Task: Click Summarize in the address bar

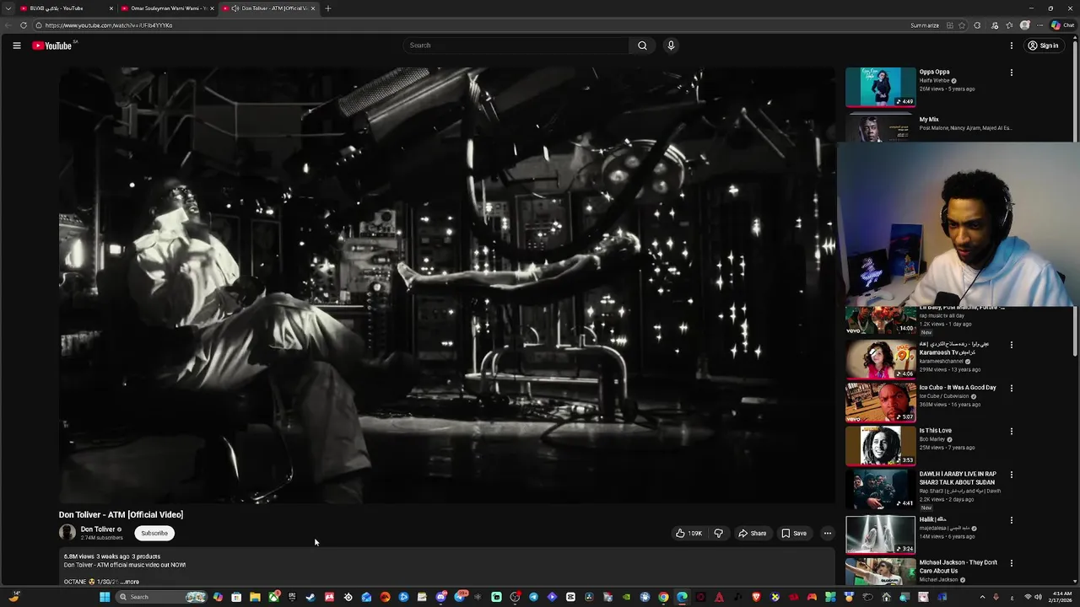Action: click(925, 25)
